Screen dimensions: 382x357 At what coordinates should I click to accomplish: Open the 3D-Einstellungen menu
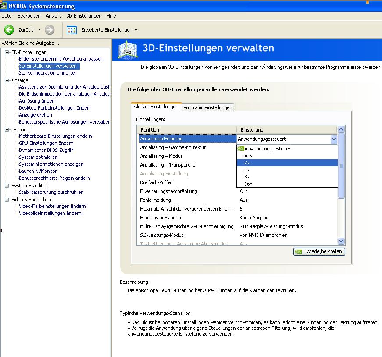pos(84,16)
